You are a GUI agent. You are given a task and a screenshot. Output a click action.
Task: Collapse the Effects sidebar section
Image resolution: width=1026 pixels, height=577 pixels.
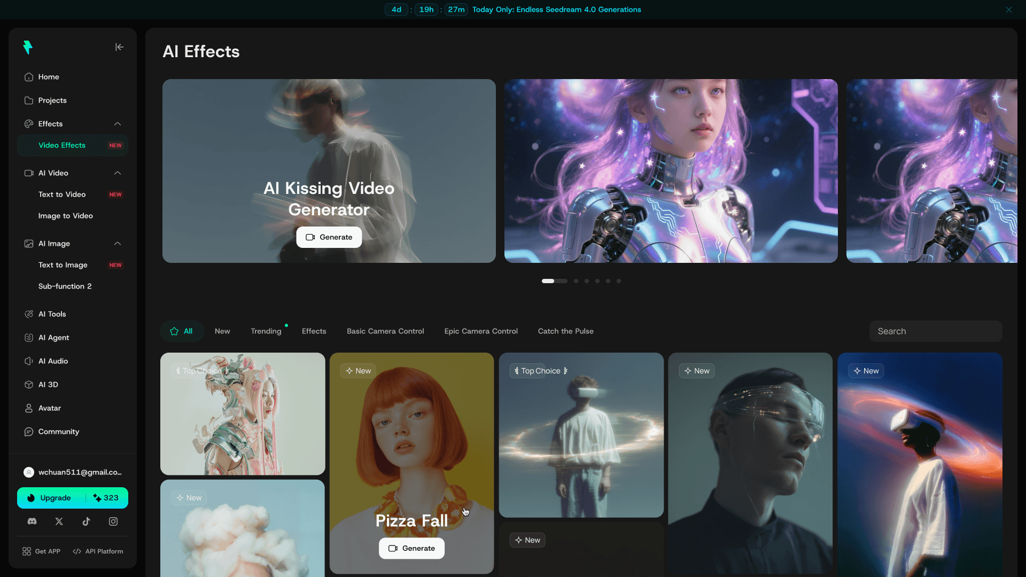(118, 124)
